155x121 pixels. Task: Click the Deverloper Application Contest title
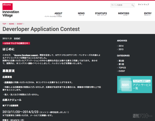tap(41, 29)
